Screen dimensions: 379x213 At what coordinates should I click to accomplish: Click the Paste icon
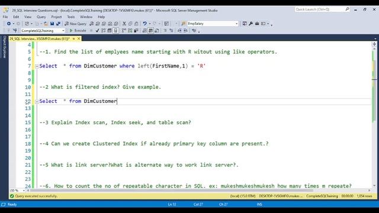click(136, 24)
